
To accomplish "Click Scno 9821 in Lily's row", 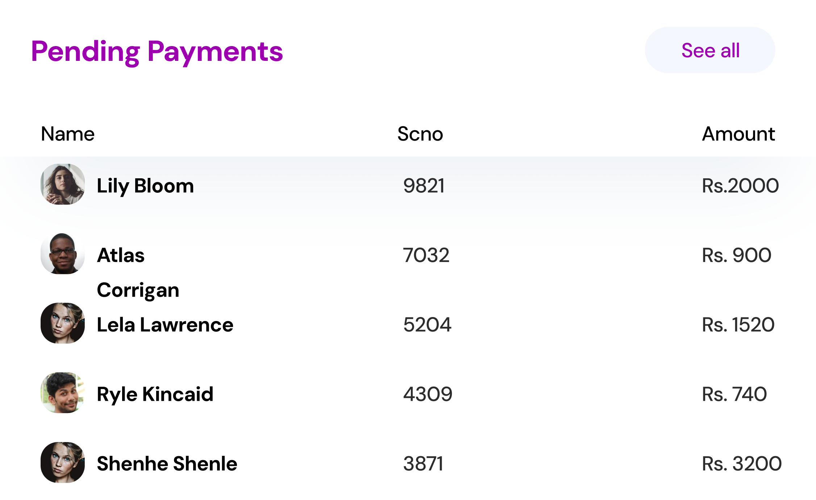I will coord(424,186).
